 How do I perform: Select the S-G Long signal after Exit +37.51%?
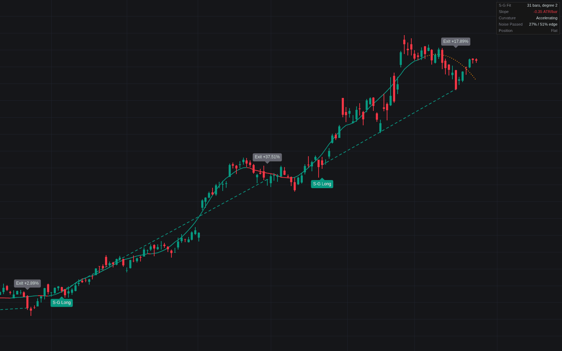(322, 184)
